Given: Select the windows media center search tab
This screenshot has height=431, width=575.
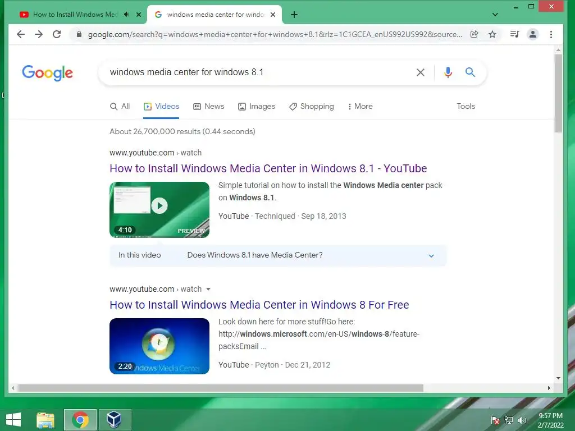Looking at the screenshot, I should (x=215, y=15).
